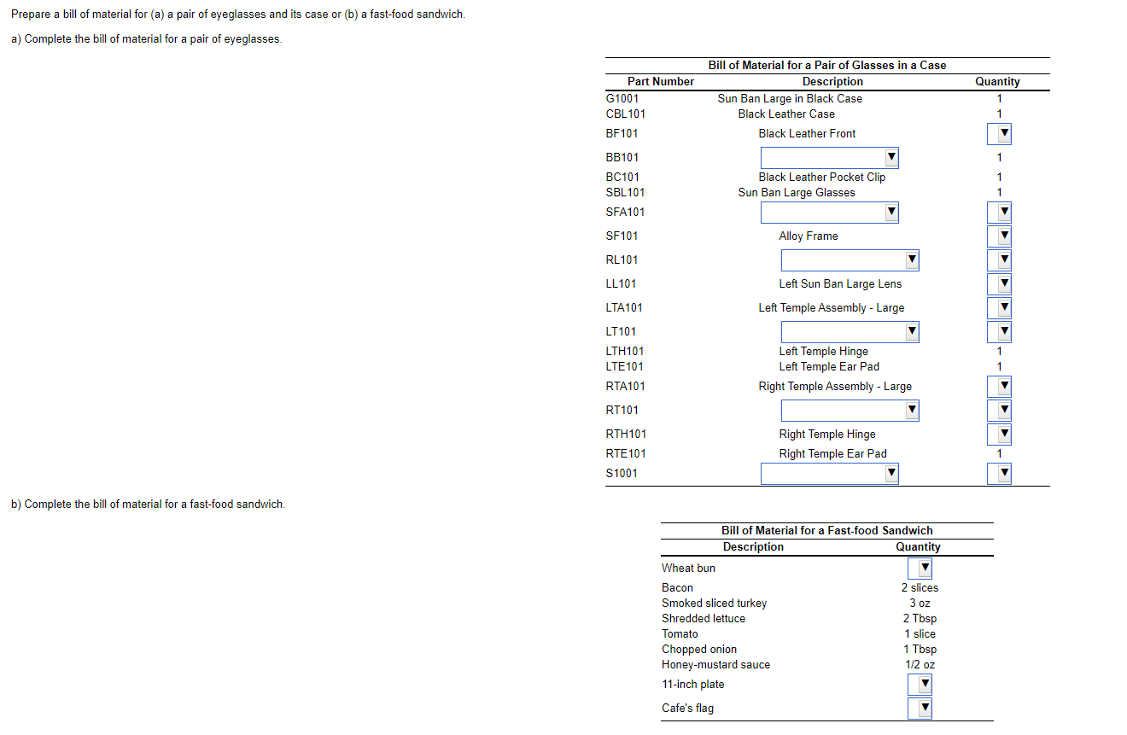The width and height of the screenshot is (1127, 735).
Task: Open the quantity dropdown for SF101 Alloy Frame
Action: (999, 236)
